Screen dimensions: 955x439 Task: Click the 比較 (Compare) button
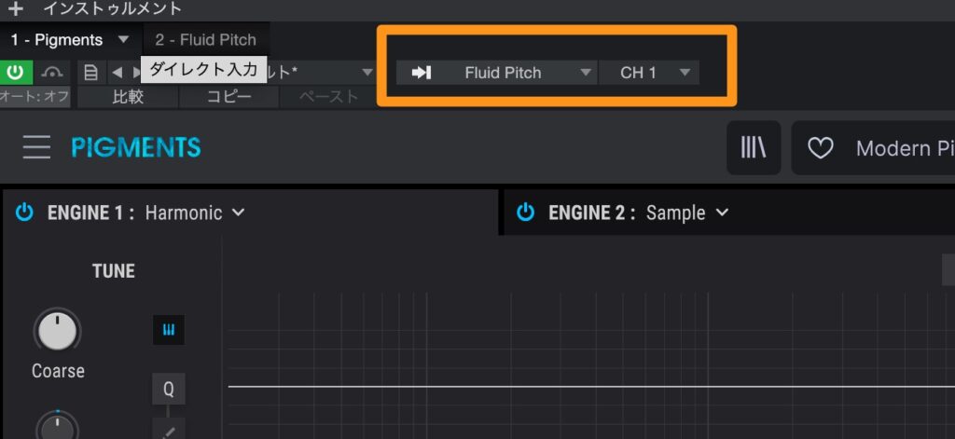click(x=128, y=96)
